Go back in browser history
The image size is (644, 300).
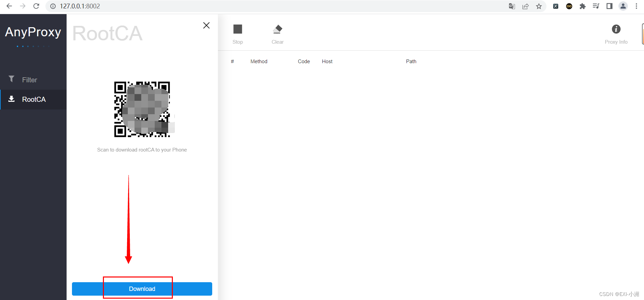[x=9, y=6]
